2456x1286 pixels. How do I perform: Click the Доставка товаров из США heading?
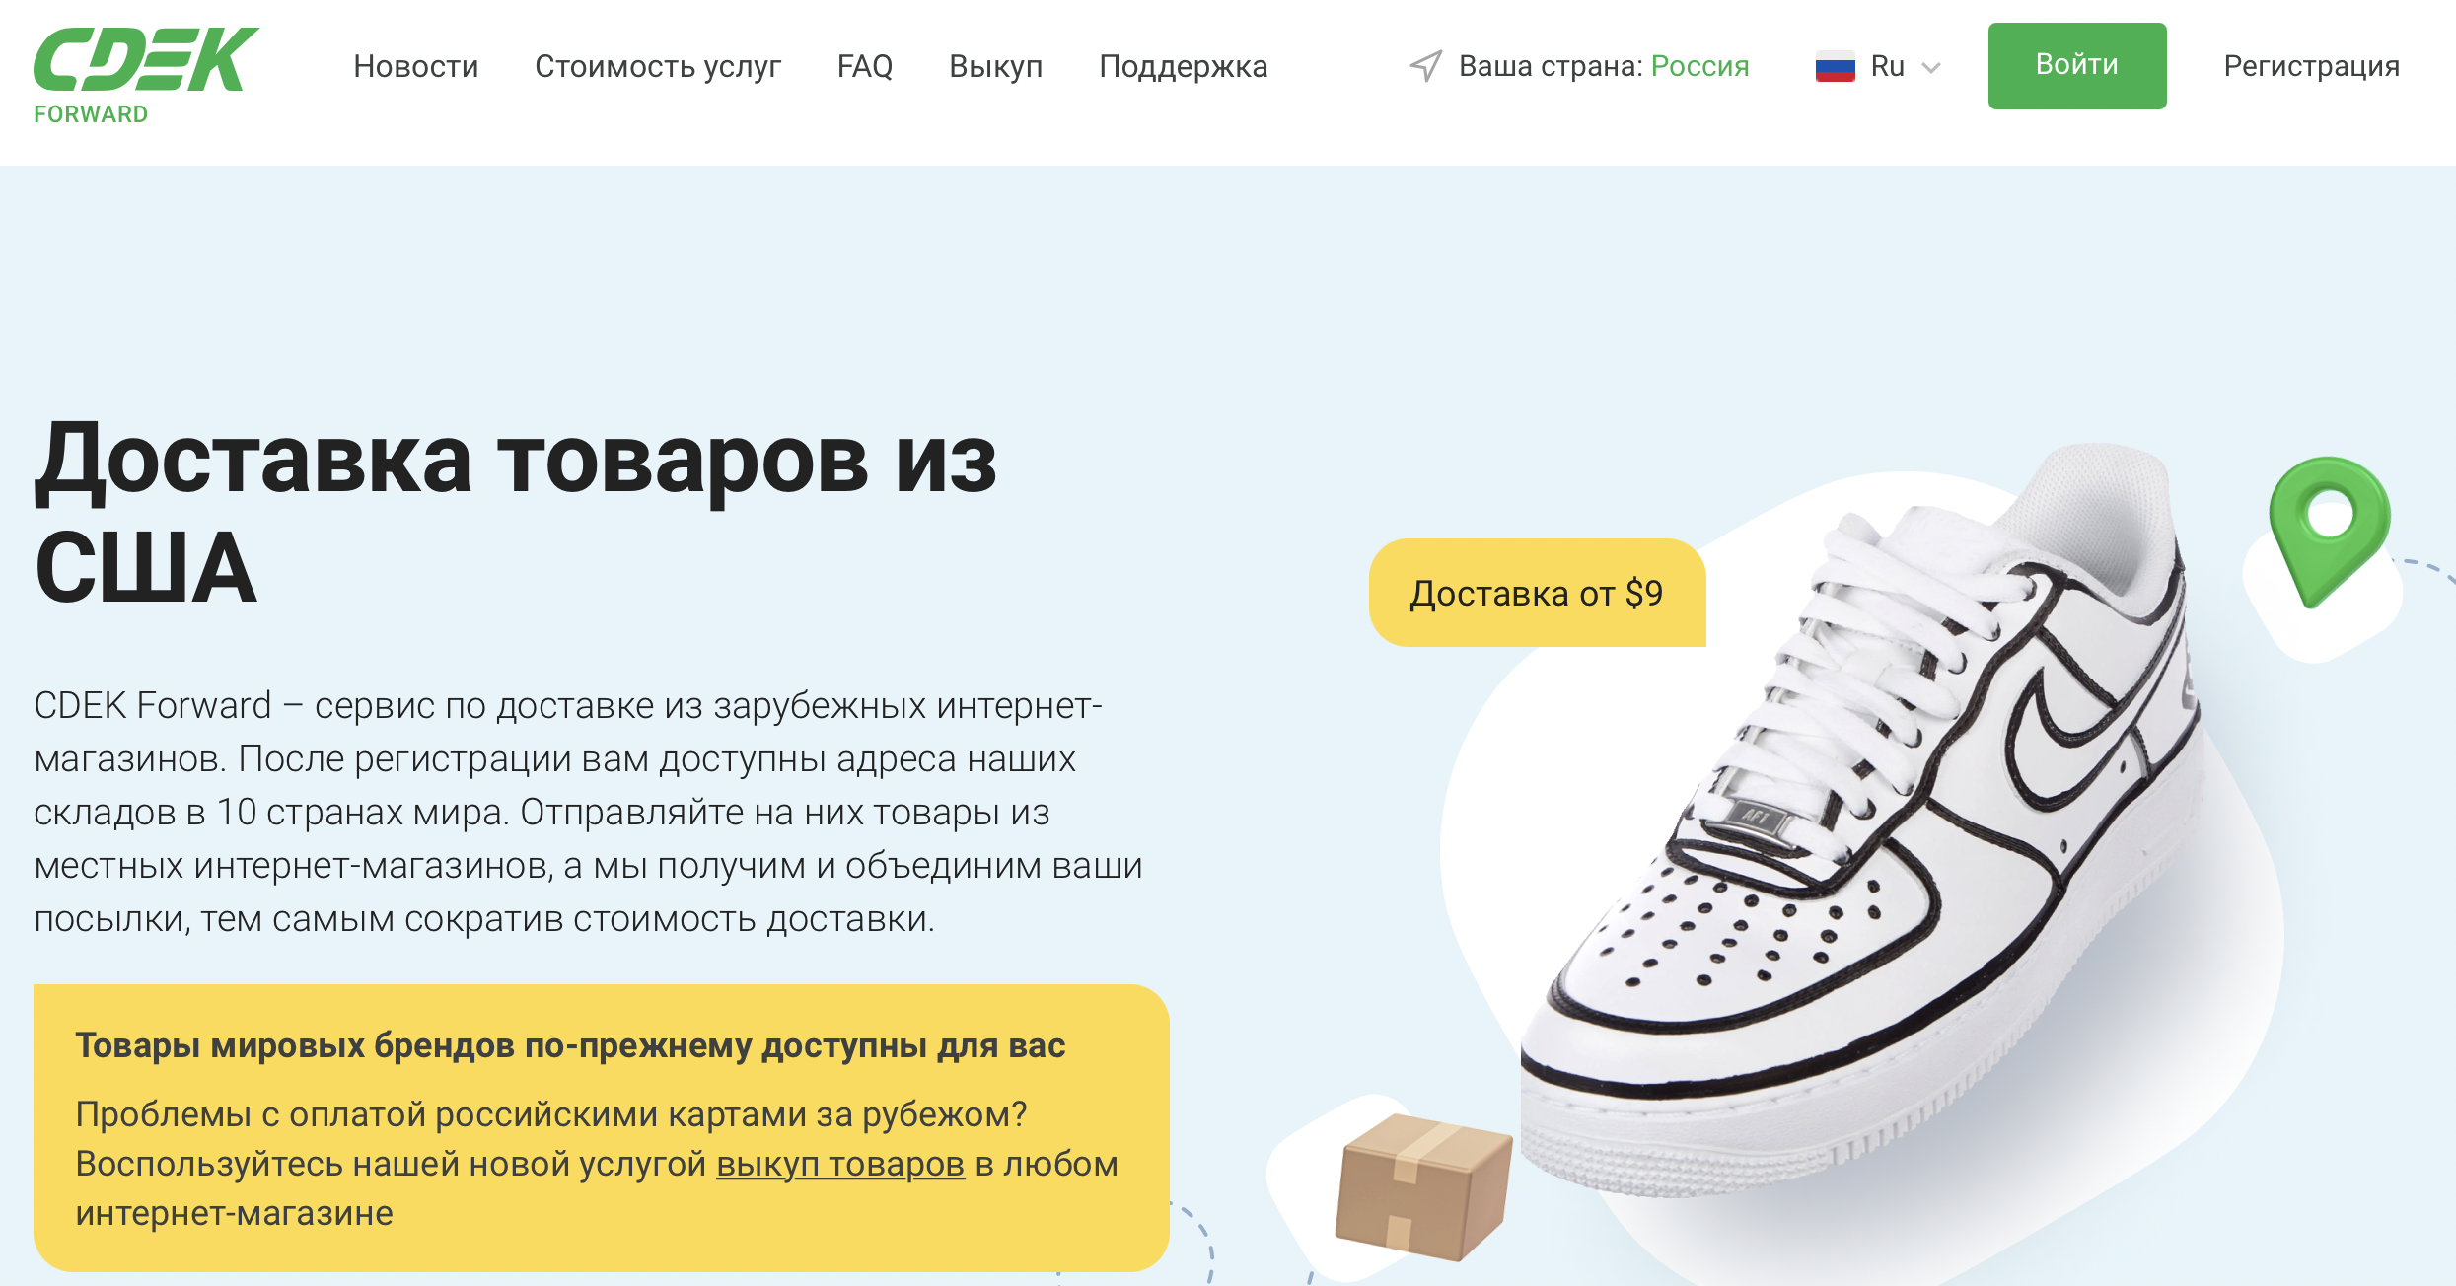[x=516, y=513]
